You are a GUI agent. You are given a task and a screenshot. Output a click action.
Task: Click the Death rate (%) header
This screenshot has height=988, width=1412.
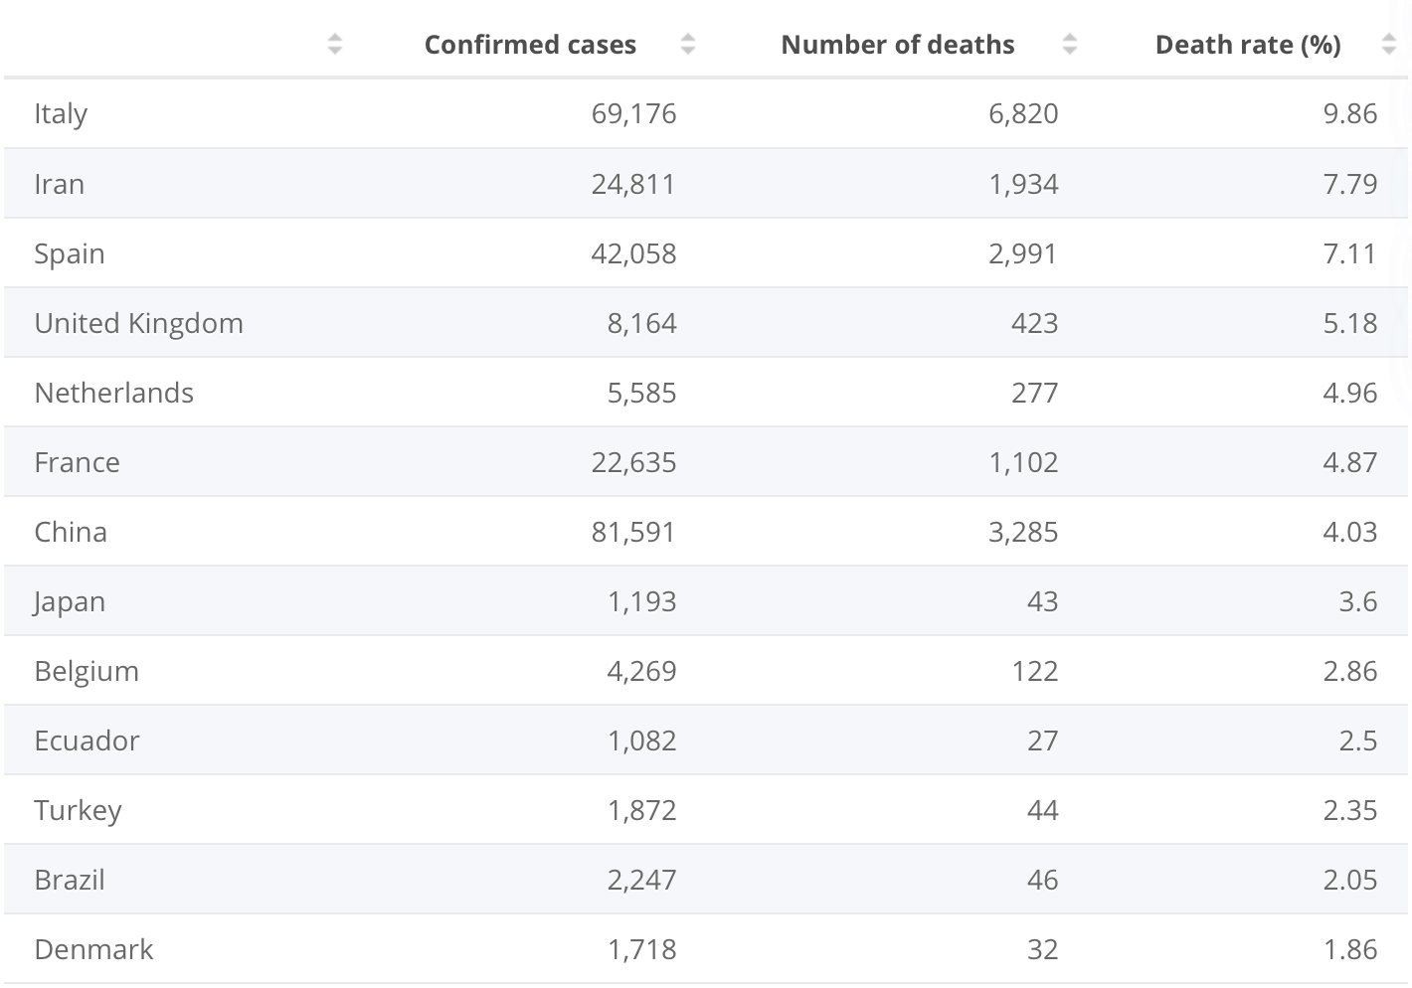1247,45
